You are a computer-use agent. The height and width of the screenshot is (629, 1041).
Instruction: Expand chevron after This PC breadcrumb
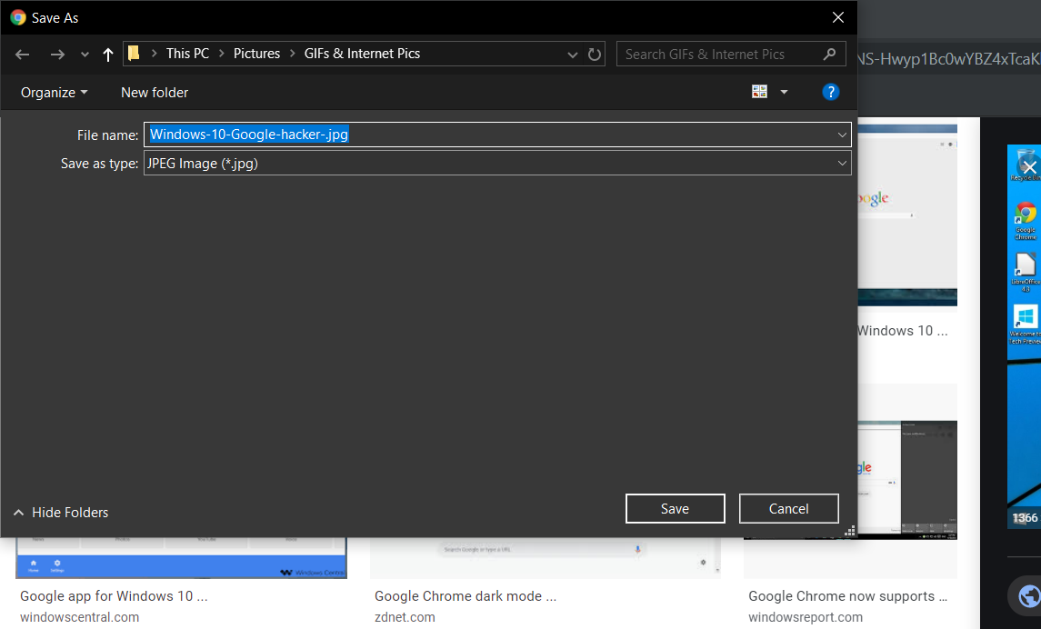point(221,54)
